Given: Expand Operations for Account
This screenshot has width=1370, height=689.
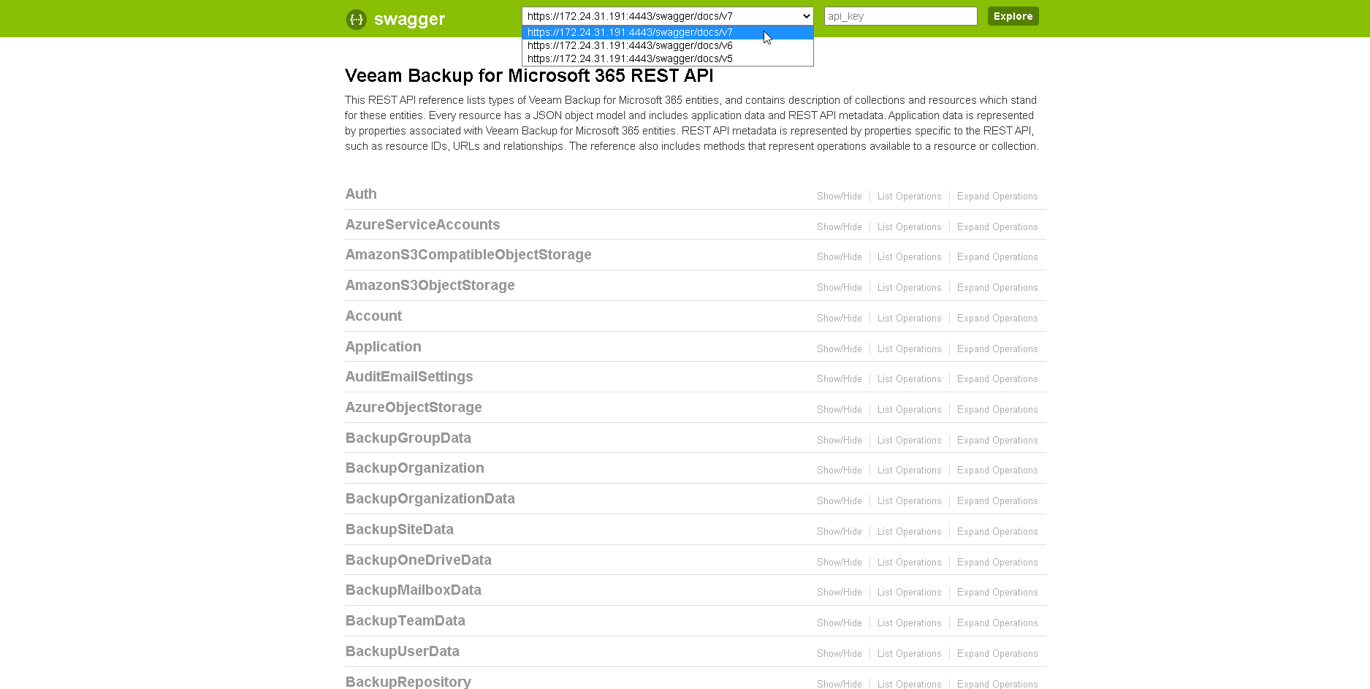Looking at the screenshot, I should [x=997, y=319].
